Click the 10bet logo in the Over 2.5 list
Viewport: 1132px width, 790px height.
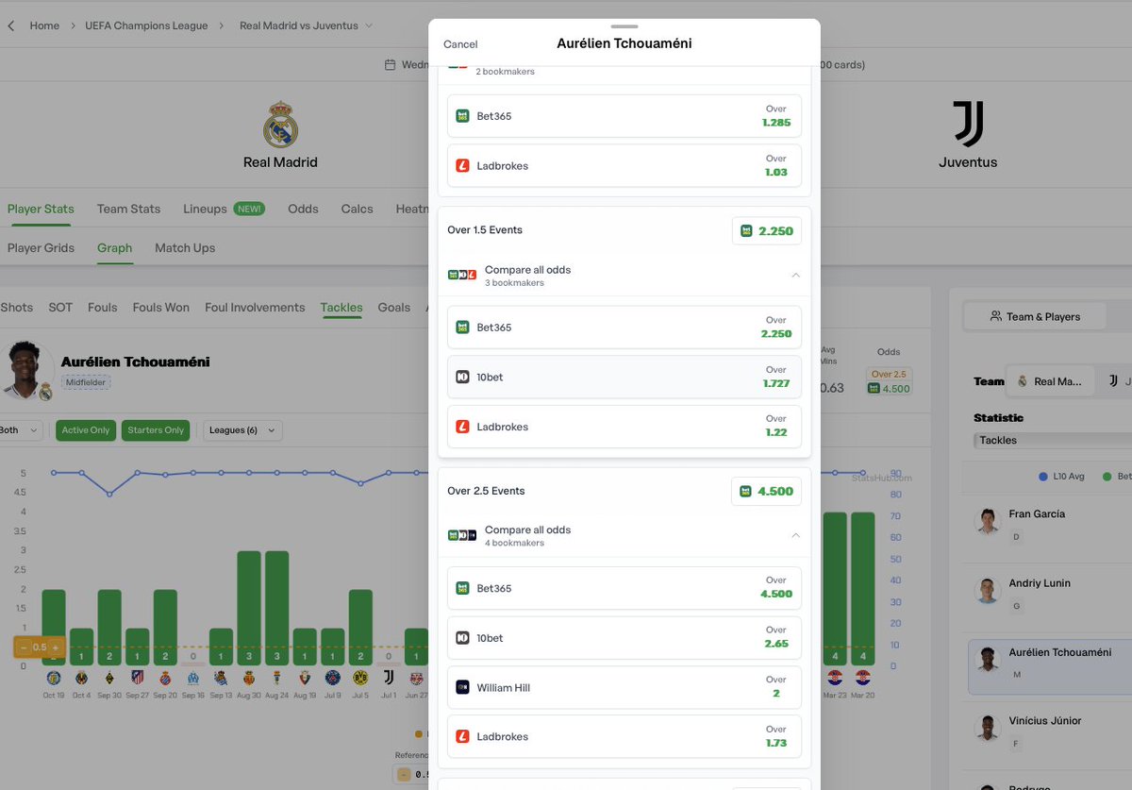point(463,638)
